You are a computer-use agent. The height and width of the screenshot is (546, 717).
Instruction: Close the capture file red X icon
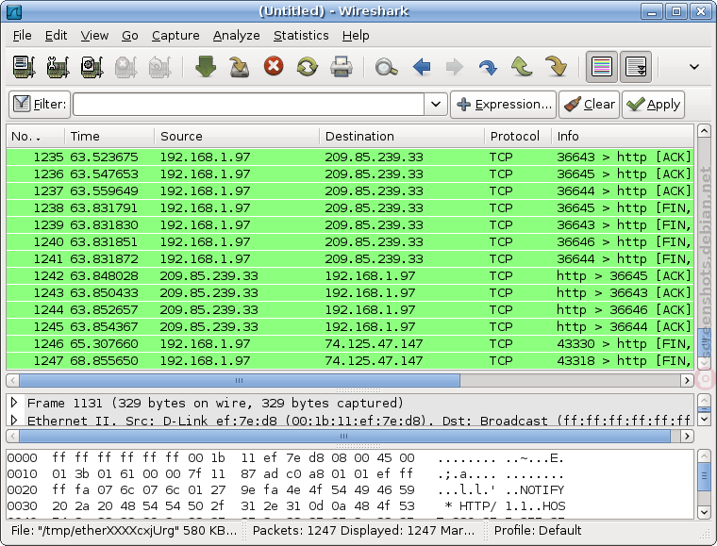point(274,66)
